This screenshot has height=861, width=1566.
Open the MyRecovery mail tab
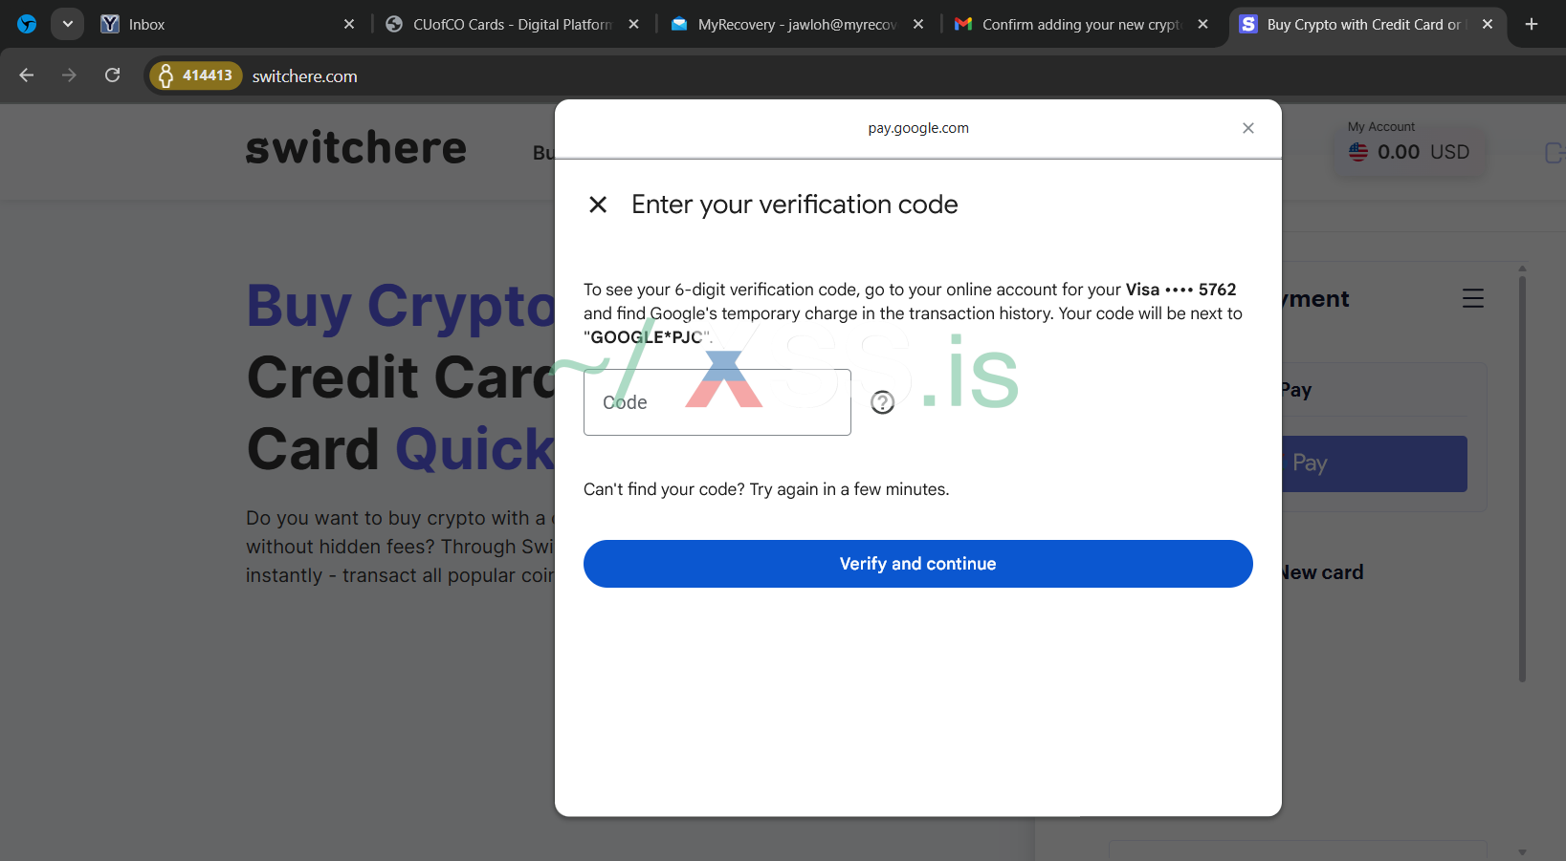[x=794, y=25]
